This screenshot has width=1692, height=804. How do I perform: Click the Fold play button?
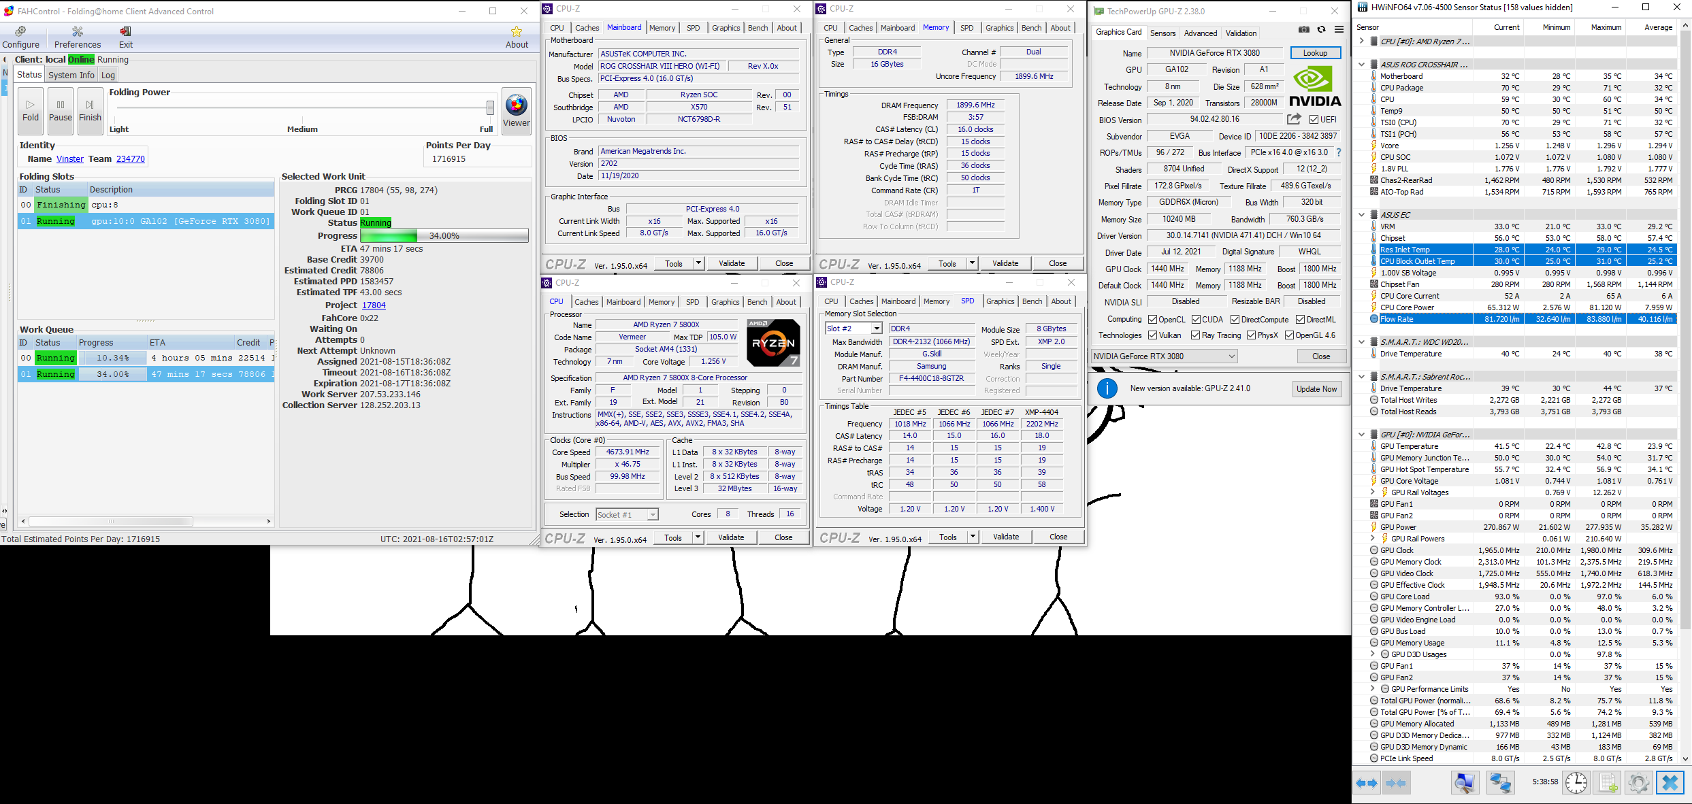pyautogui.click(x=31, y=110)
